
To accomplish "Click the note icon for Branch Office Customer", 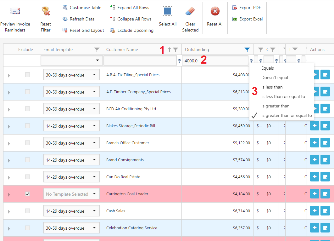I will (325, 143).
